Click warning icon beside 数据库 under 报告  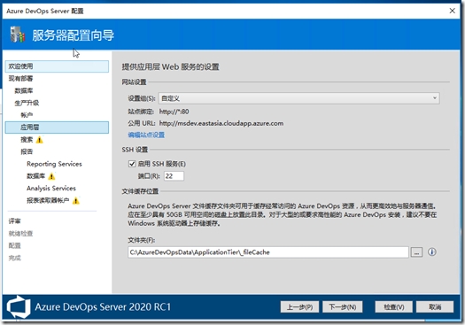(x=51, y=176)
